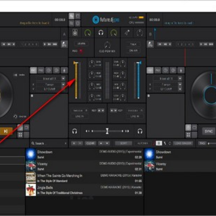
Task: Enable deck A headphone cue monitoring
Action: tap(74, 131)
